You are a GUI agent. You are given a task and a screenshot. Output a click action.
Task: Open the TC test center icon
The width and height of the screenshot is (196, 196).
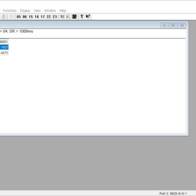62,17
